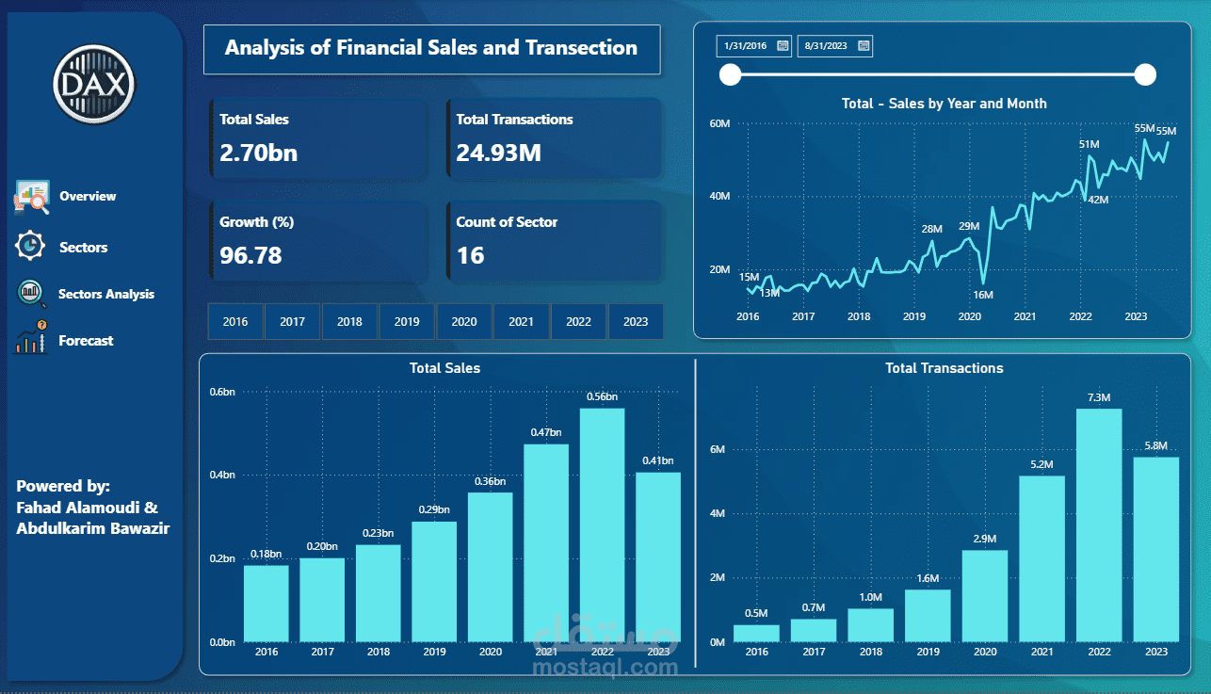Viewport: 1211px width, 694px height.
Task: Click the 2021 Total Sales bar
Action: pyautogui.click(x=546, y=543)
